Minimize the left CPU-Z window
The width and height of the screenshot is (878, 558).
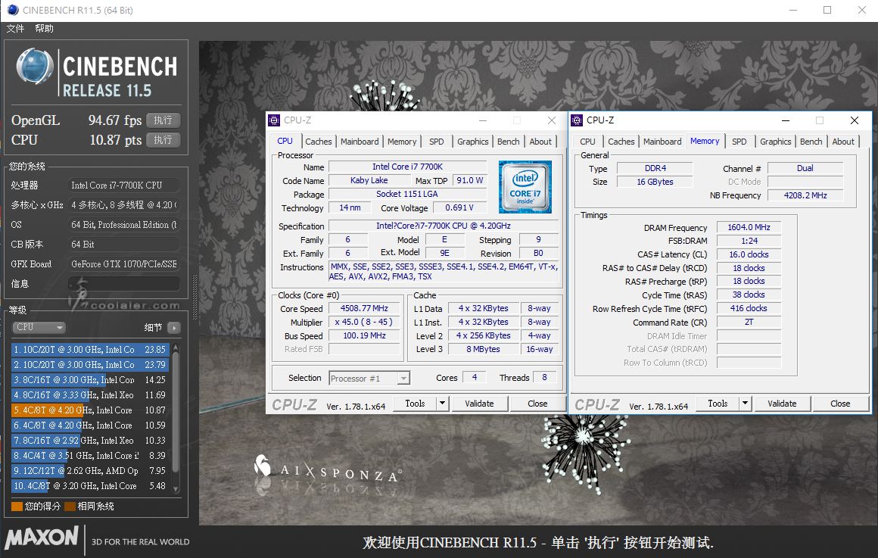pos(483,120)
